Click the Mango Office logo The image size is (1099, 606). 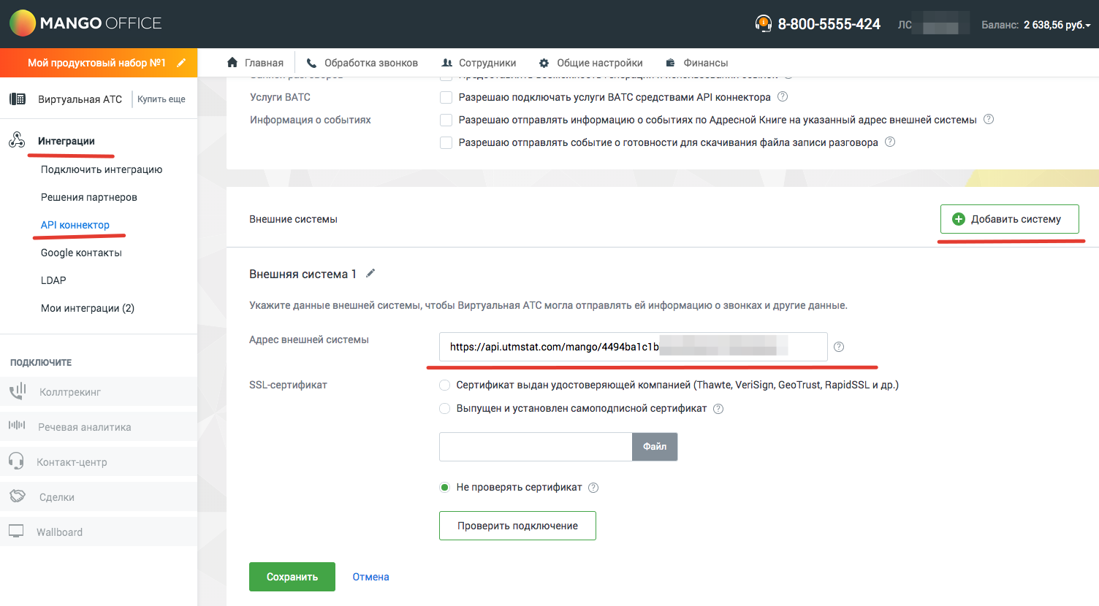[x=85, y=23]
